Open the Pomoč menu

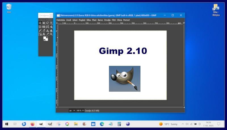click(127, 20)
